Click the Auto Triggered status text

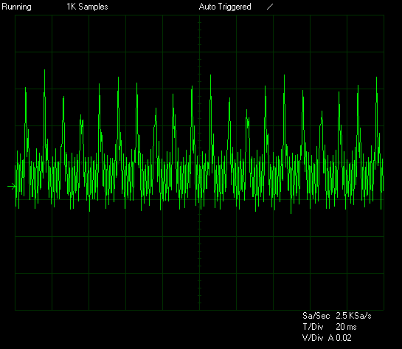point(225,7)
